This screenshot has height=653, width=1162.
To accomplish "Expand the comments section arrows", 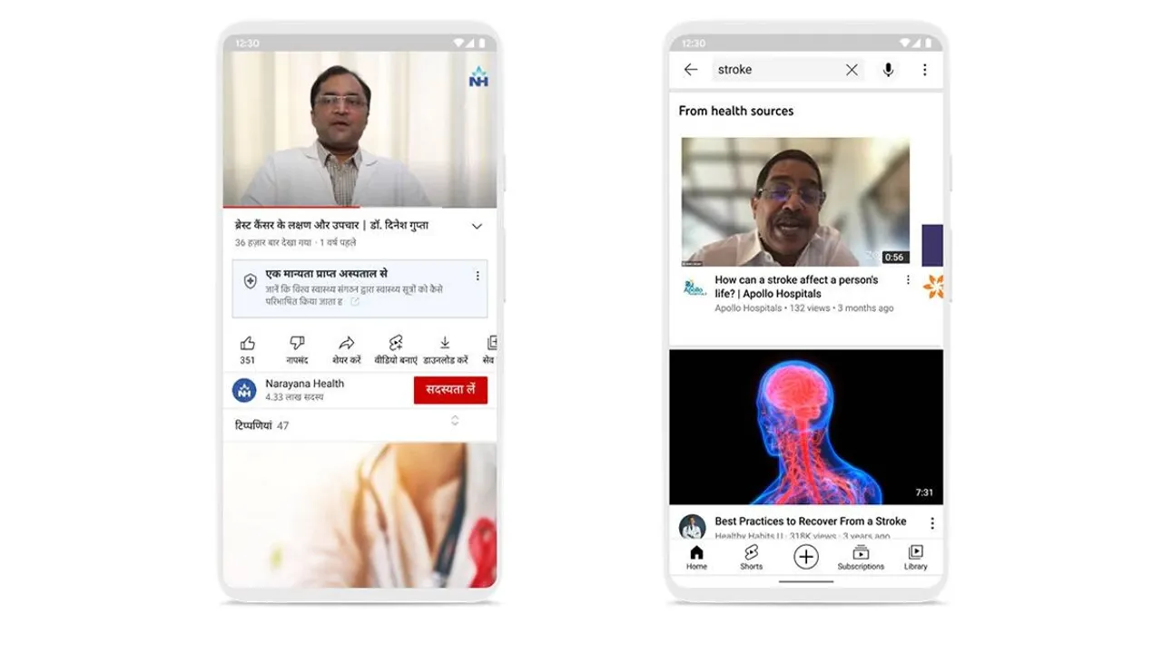I will tap(455, 420).
